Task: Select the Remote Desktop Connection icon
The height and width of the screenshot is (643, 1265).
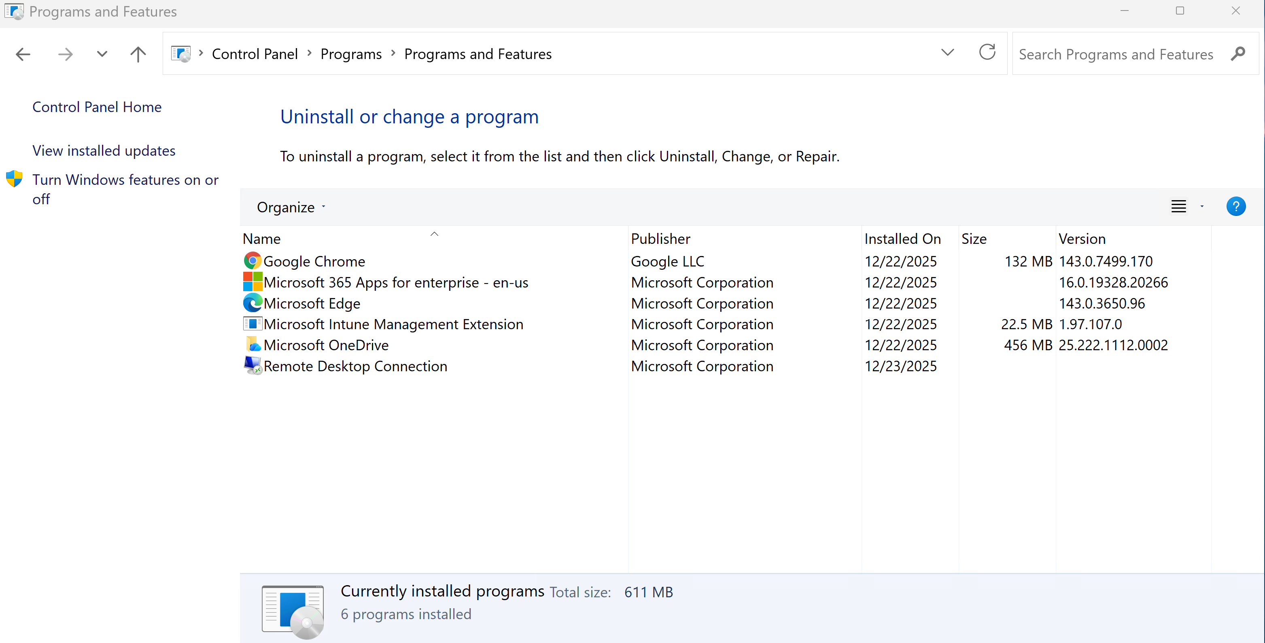Action: [x=253, y=366]
